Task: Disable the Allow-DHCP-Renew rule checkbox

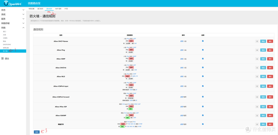Action: (x=203, y=41)
